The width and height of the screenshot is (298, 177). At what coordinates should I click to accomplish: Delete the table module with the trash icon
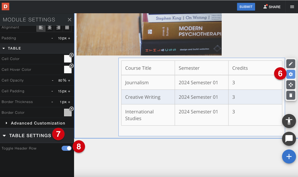coord(291,95)
